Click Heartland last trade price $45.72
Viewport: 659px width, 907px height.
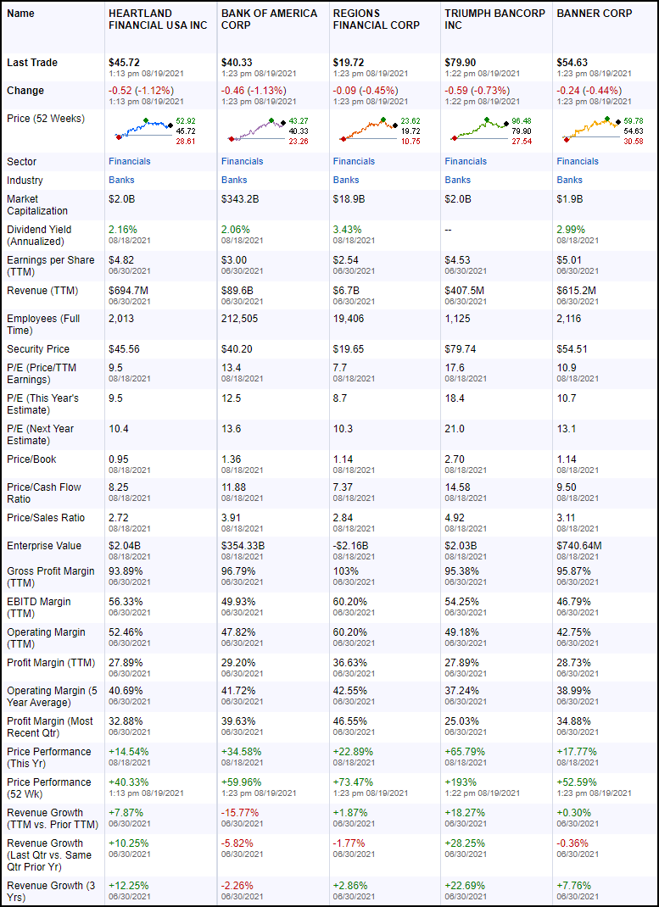click(125, 63)
